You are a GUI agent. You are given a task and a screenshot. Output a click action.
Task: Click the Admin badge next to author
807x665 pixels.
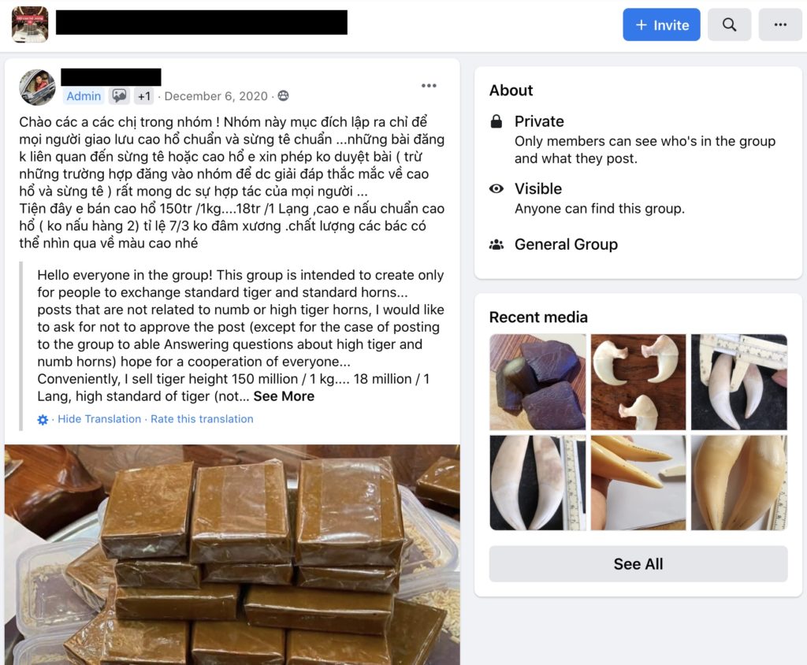(84, 96)
